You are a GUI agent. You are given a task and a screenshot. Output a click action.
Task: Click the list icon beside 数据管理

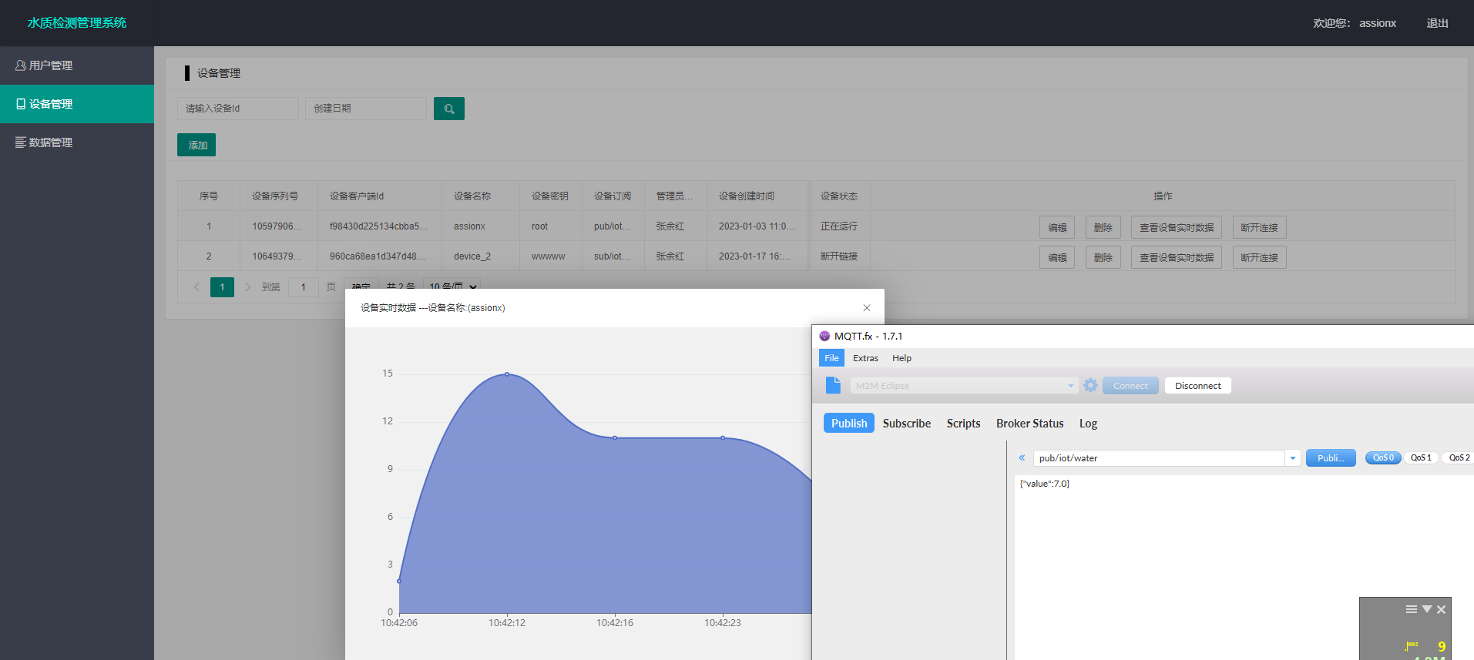click(21, 142)
